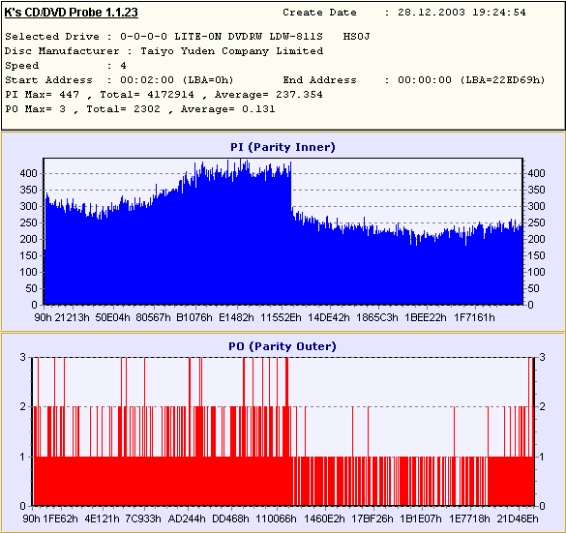
Task: Click the 11552Eh label on PI axis
Action: (x=281, y=317)
